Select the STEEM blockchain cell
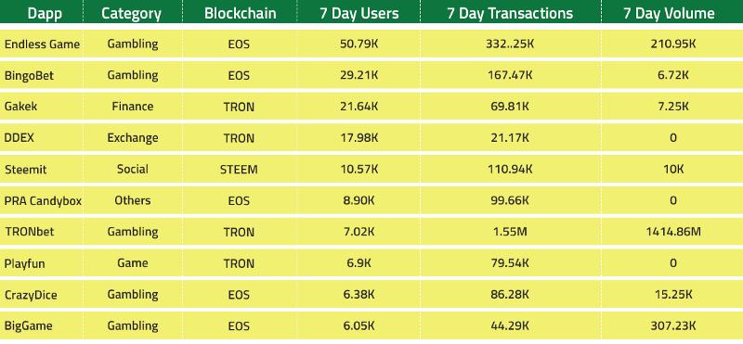 click(239, 170)
